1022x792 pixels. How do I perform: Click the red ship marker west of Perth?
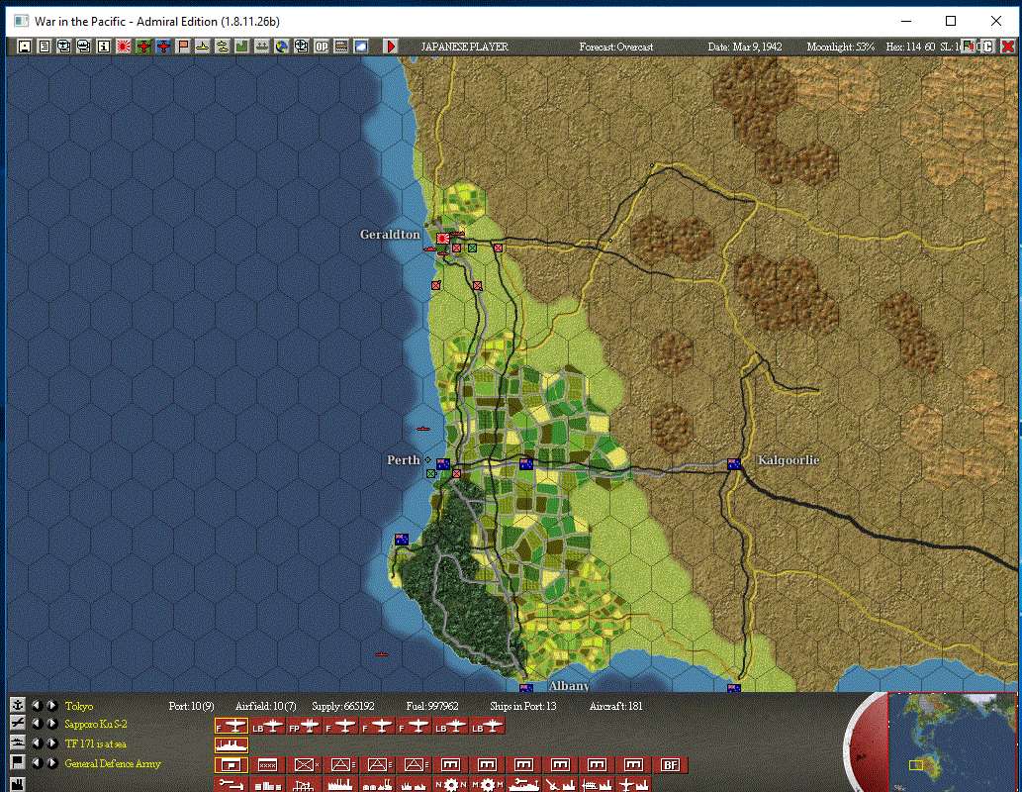423,429
